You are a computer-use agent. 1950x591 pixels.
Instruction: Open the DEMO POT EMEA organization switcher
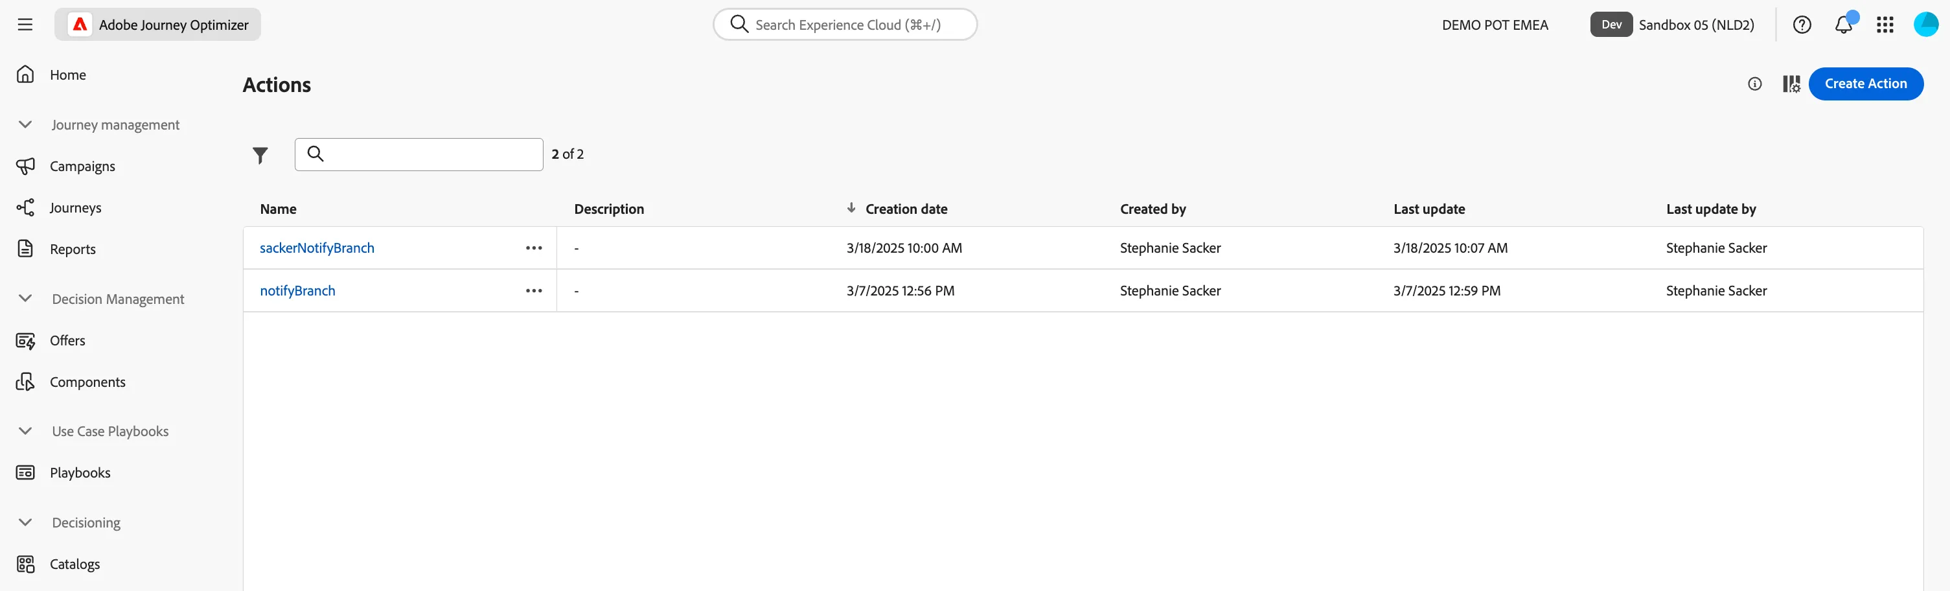pos(1495,25)
